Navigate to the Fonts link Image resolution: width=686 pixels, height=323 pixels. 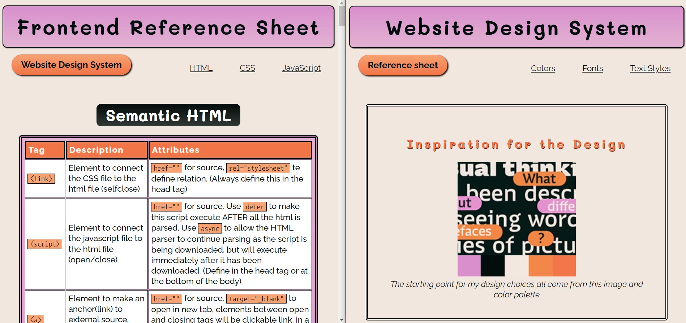[593, 68]
